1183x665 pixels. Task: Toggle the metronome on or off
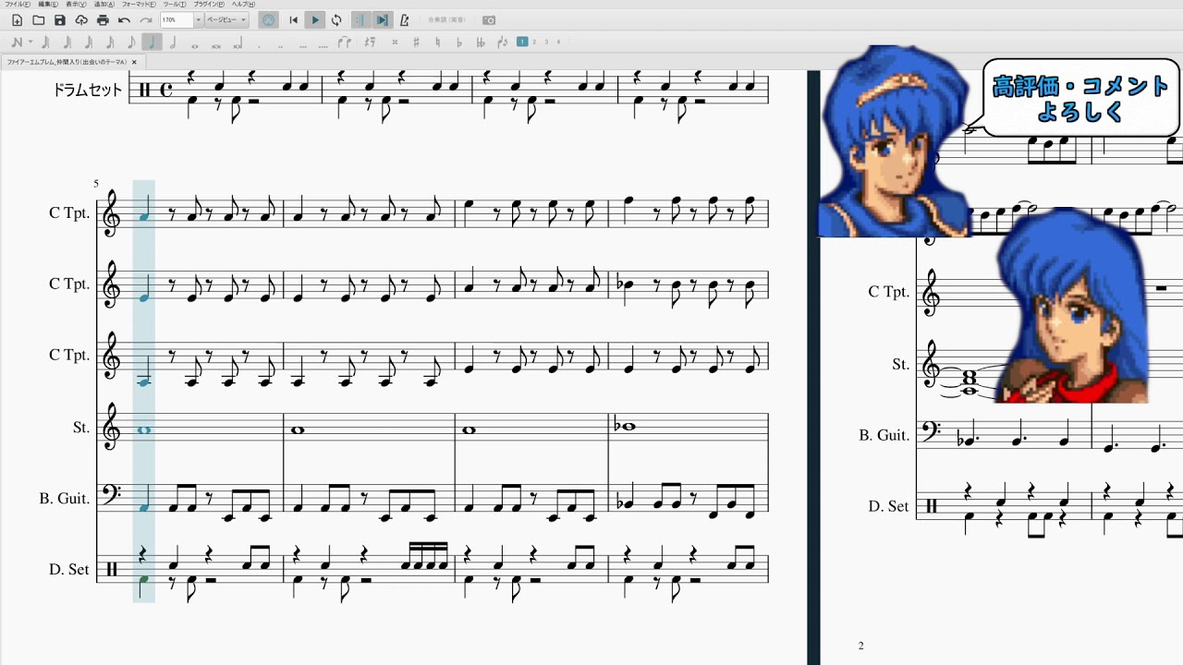click(x=404, y=20)
